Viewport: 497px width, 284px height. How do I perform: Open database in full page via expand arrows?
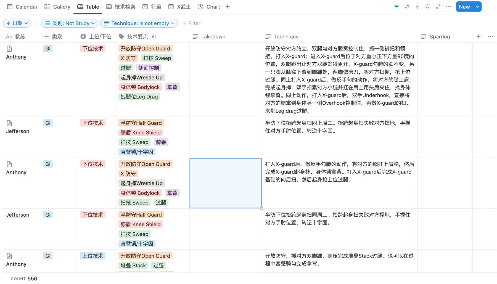point(438,7)
